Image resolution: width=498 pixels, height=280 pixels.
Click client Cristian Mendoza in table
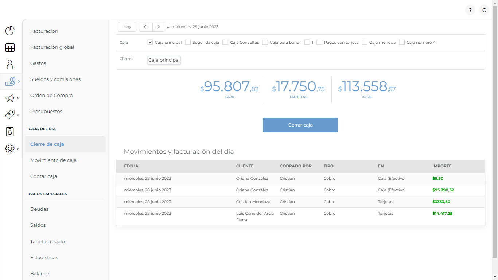253,202
